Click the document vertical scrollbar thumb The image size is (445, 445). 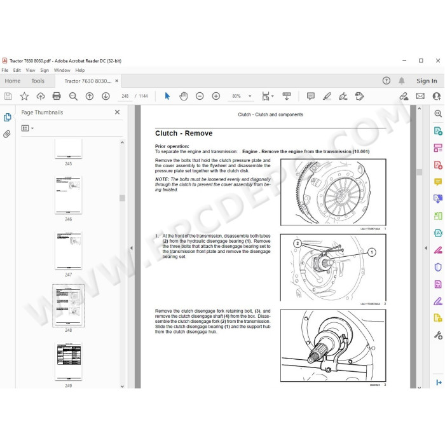tap(420, 172)
